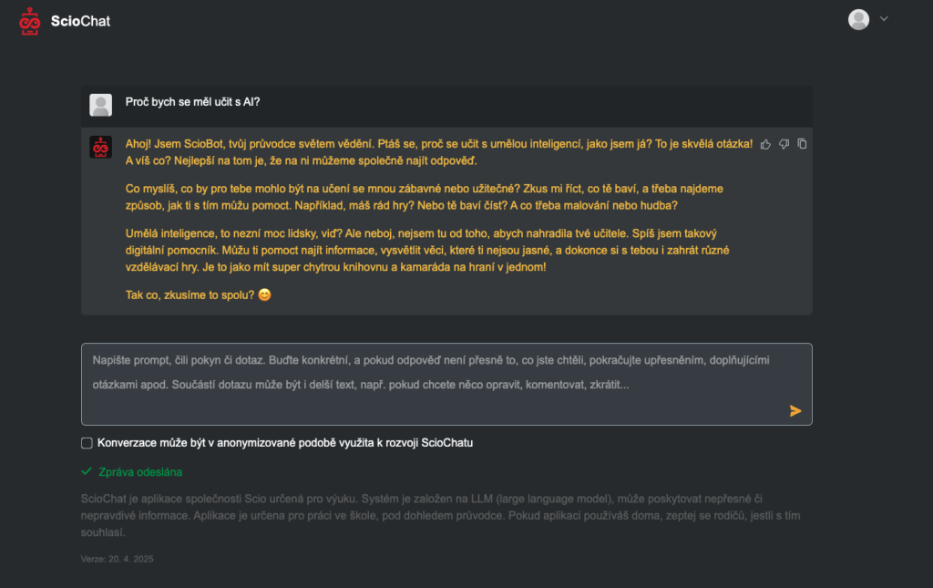933x588 pixels.
Task: Click the ScioChat brand name text
Action: pos(80,21)
